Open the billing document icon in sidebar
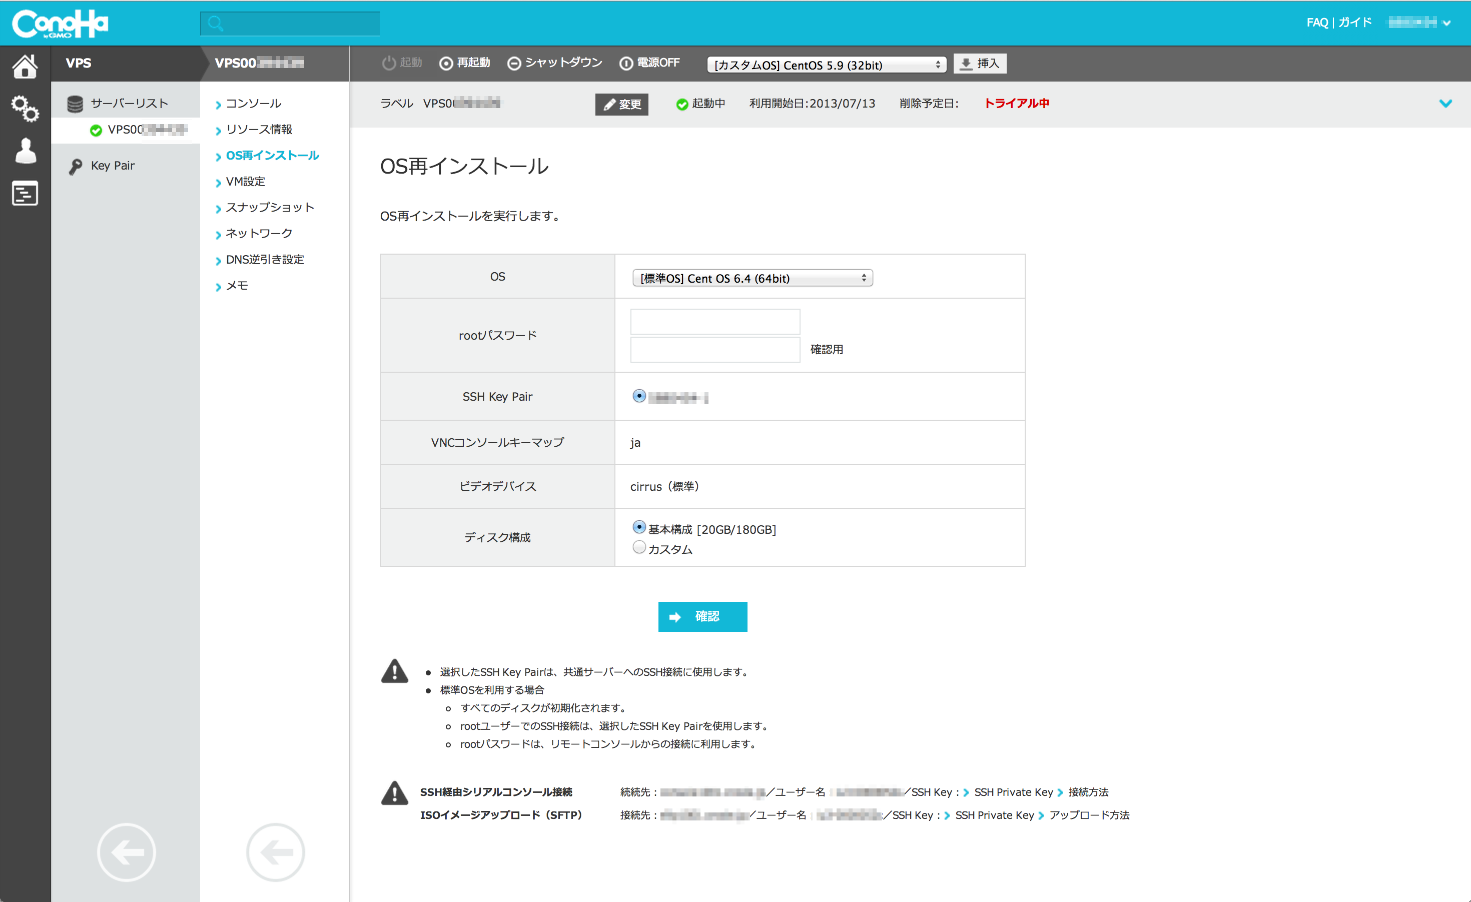Screen dimensions: 1471x902 [x=25, y=194]
